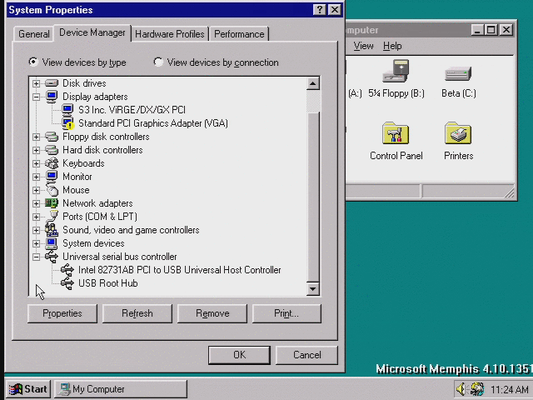Click the Ports (COM & LPT) icon
Screen dimensions: 533x400
pos(52,217)
